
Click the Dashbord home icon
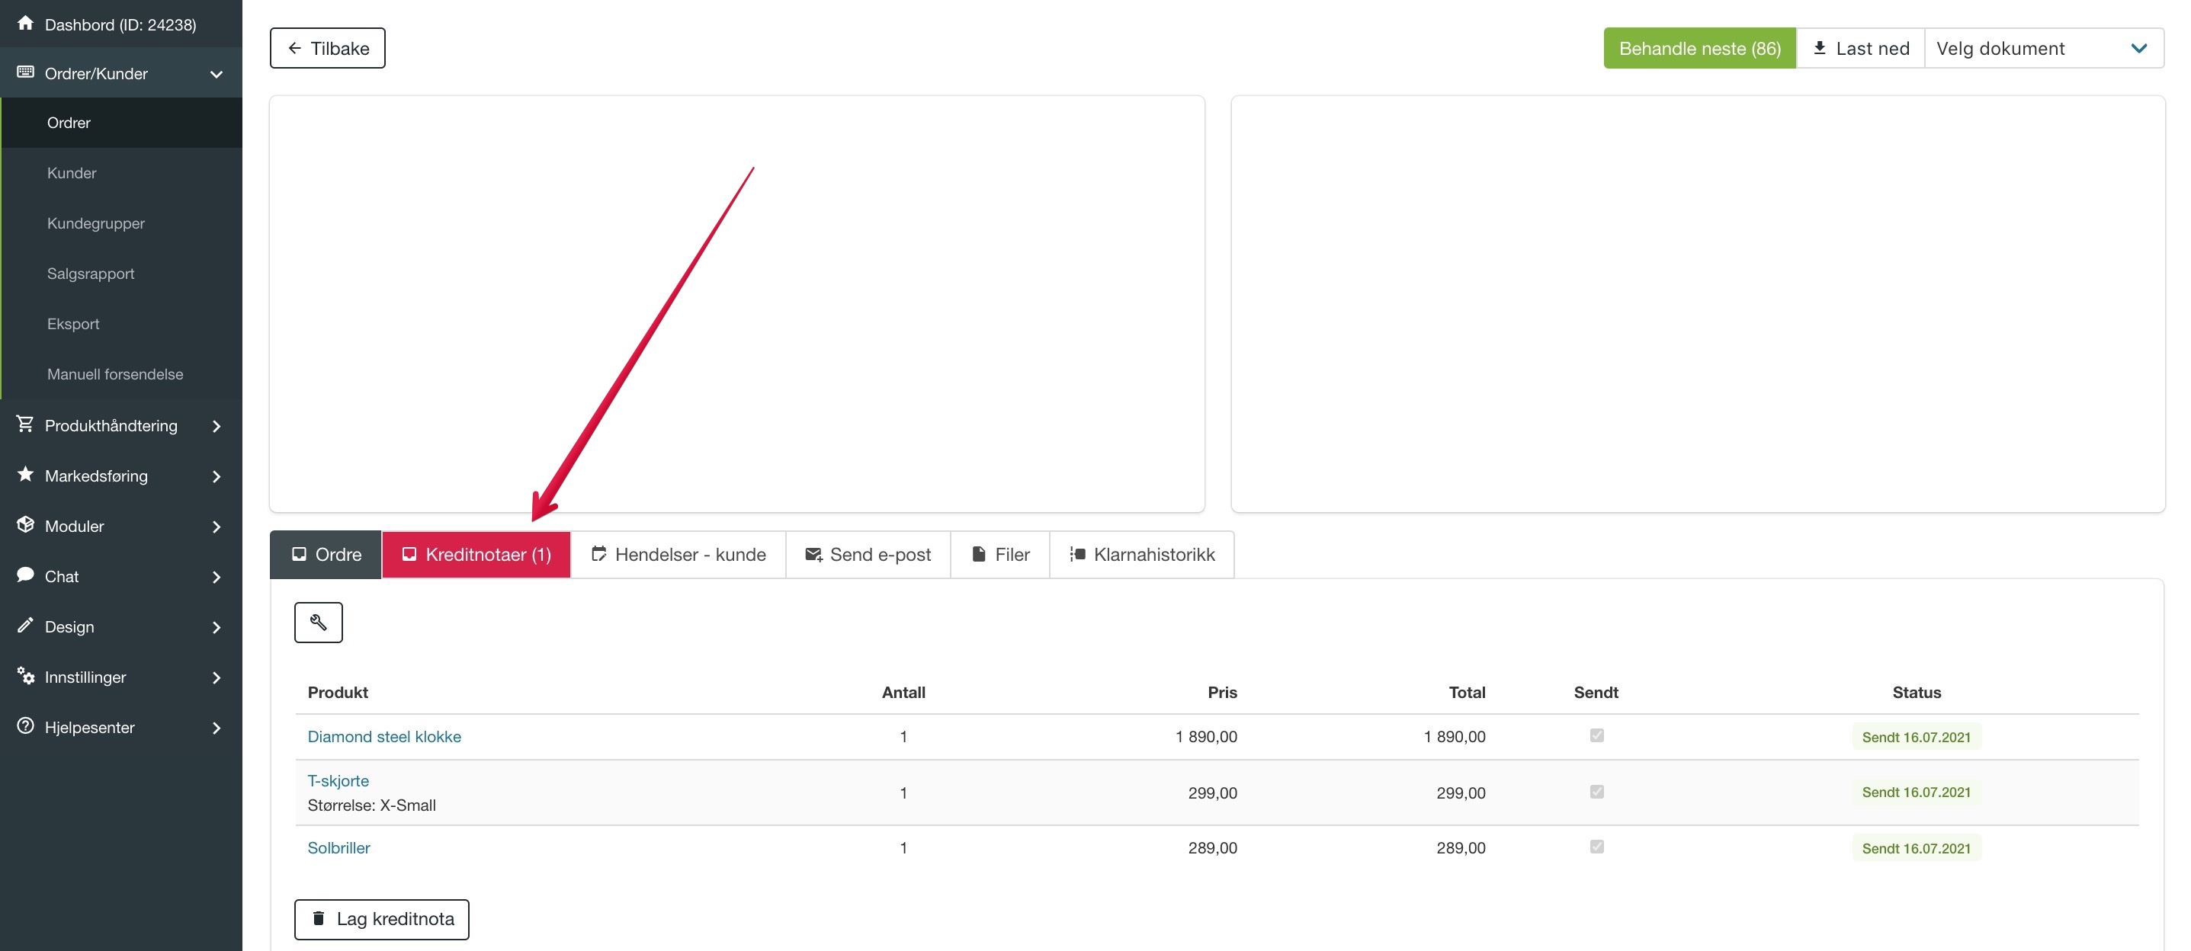coord(25,23)
